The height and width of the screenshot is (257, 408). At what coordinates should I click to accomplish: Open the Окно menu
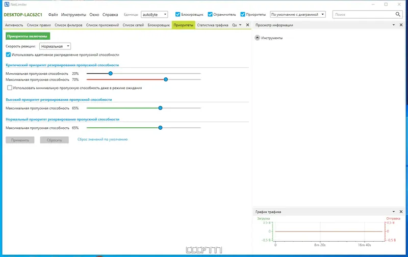pos(94,15)
